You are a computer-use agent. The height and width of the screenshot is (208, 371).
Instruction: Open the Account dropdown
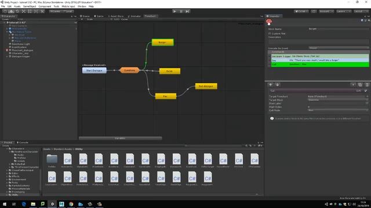point(326,12)
